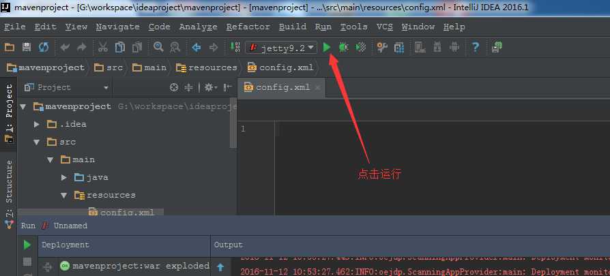Image resolution: width=610 pixels, height=276 pixels.
Task: Collapse the src folder node
Action: click(37, 142)
